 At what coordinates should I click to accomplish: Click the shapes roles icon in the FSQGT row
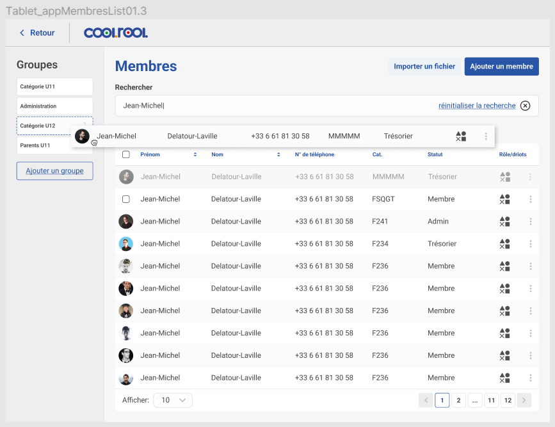click(x=504, y=198)
